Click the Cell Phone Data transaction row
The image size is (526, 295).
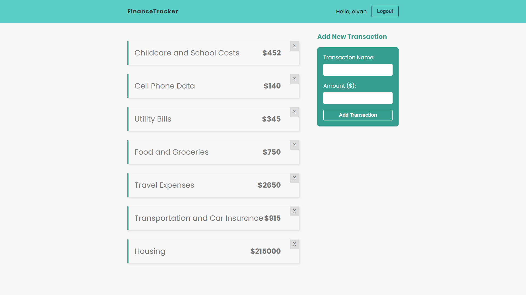[213, 86]
